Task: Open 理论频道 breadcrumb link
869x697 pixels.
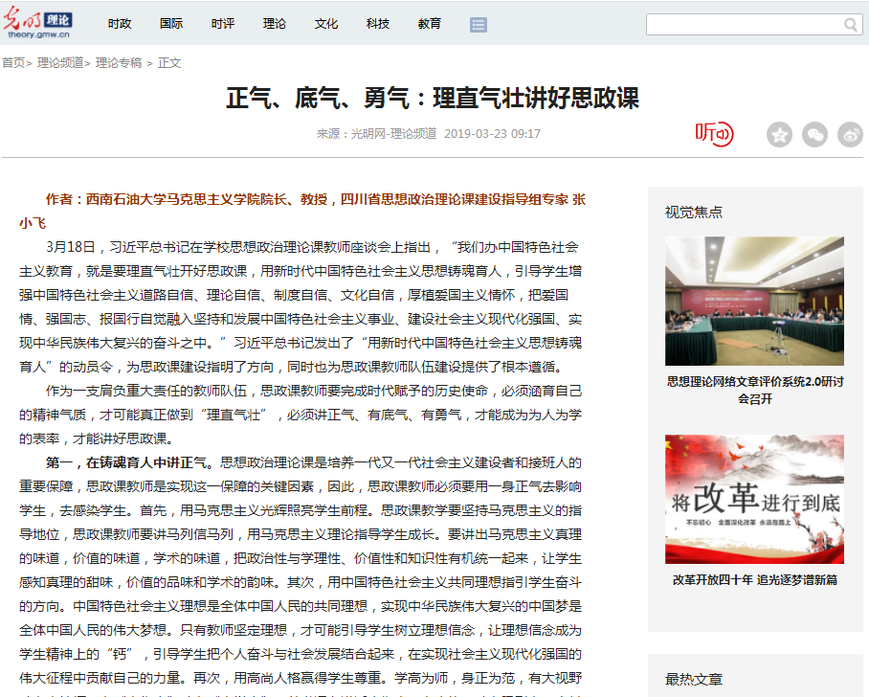Action: coord(59,63)
